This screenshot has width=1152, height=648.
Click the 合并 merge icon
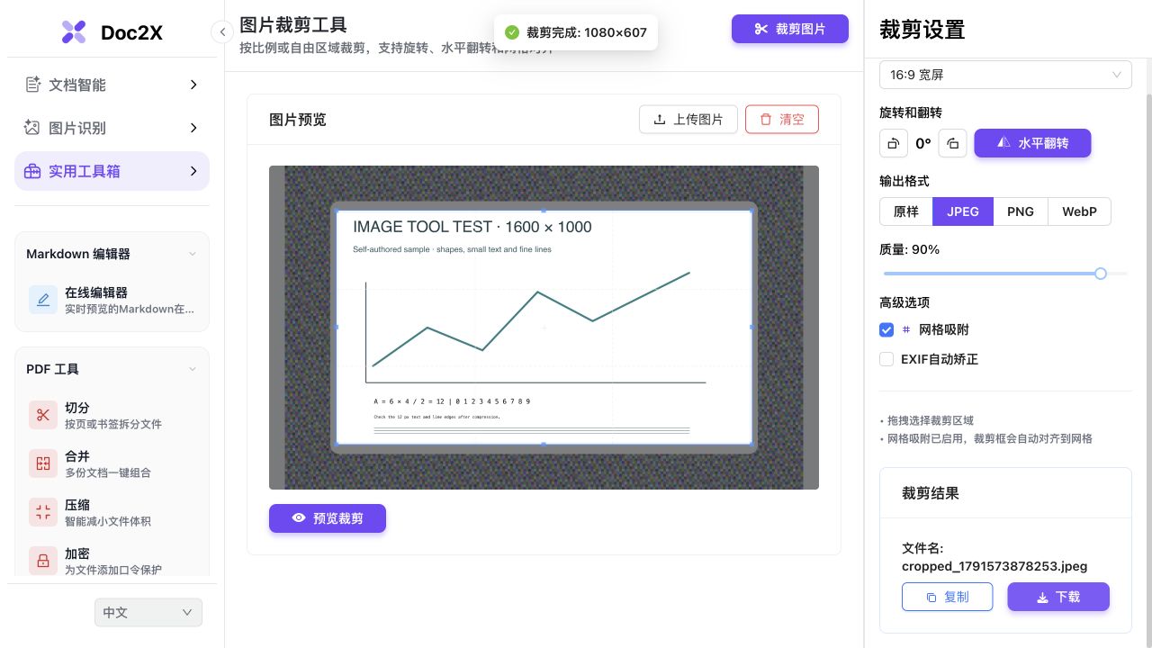(43, 463)
